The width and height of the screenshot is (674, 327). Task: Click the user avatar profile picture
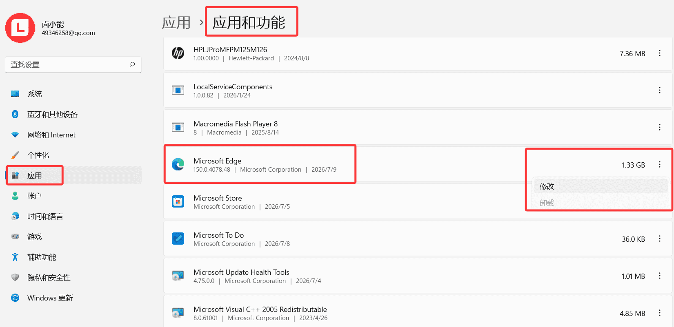pyautogui.click(x=20, y=28)
